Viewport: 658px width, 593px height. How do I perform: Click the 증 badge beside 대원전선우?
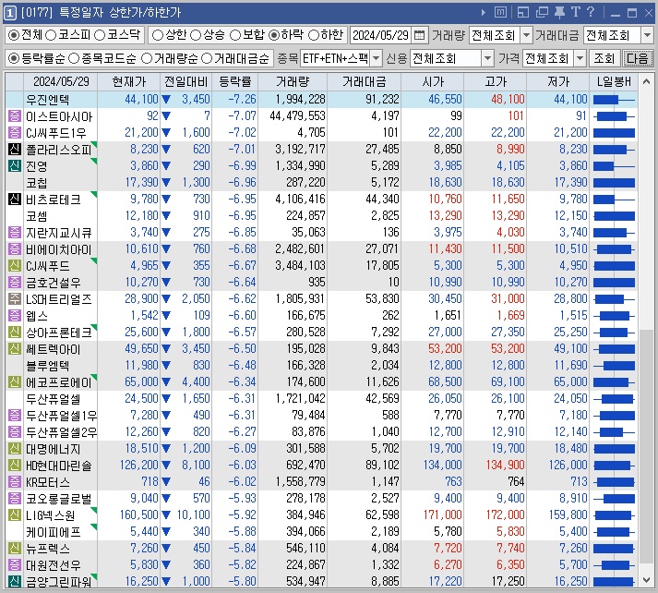click(14, 565)
